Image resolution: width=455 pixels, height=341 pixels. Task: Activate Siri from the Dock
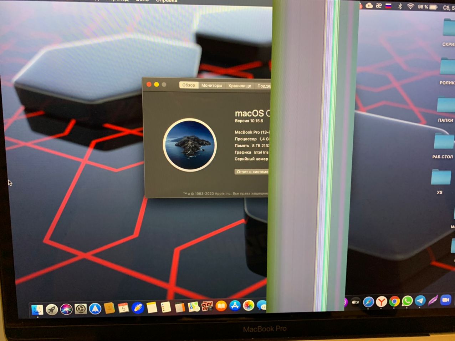pos(66,309)
